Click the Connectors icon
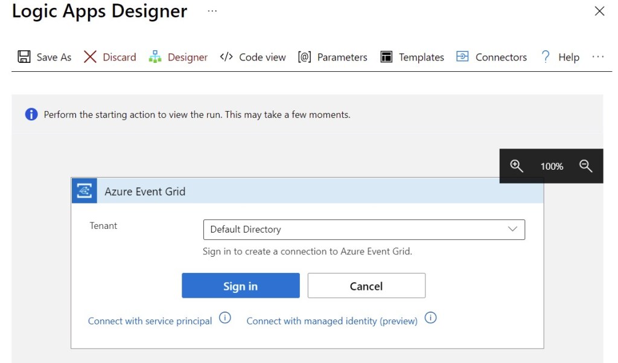Viewport: 618px width, 363px height. click(462, 56)
